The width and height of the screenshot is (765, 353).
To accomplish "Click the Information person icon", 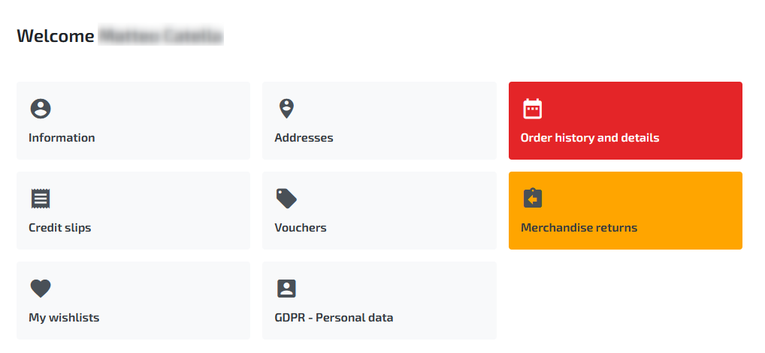I will pos(41,109).
